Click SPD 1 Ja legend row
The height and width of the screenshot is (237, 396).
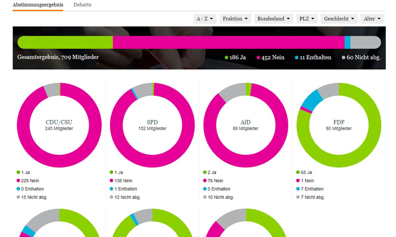coord(117,172)
